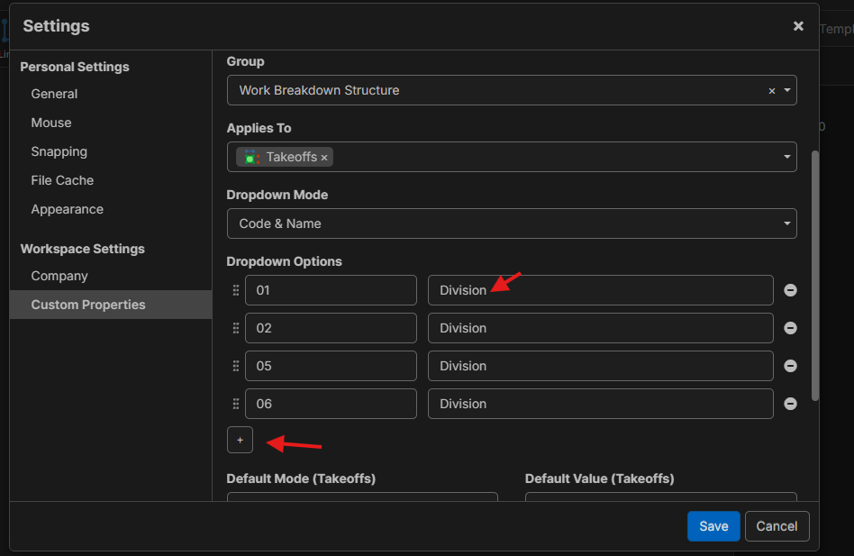The height and width of the screenshot is (556, 854).
Task: Remove the 01 Division dropdown option
Action: tap(790, 290)
